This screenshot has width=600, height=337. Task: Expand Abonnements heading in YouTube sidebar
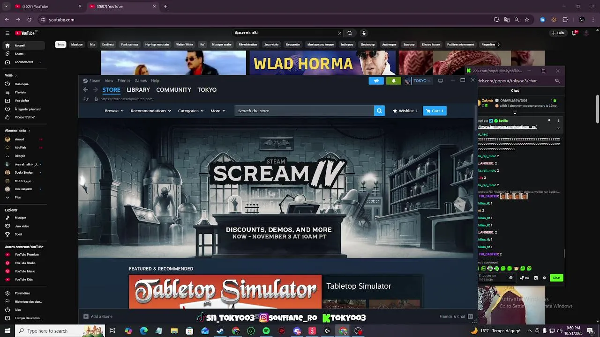coord(17,131)
